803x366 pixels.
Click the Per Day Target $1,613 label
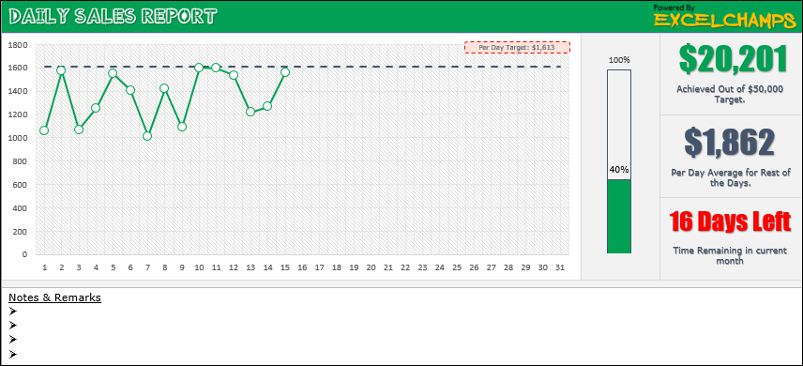point(517,47)
